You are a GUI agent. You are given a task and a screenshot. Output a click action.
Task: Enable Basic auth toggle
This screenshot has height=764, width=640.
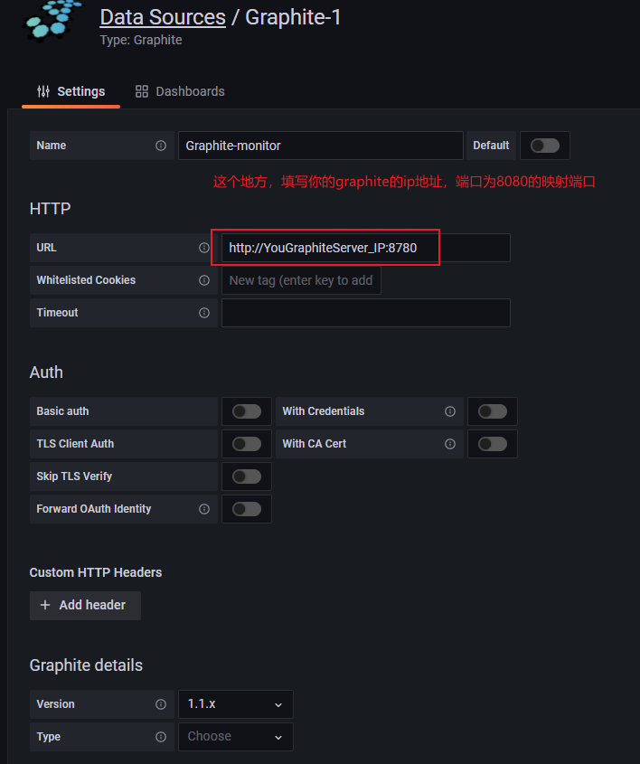[x=246, y=411]
